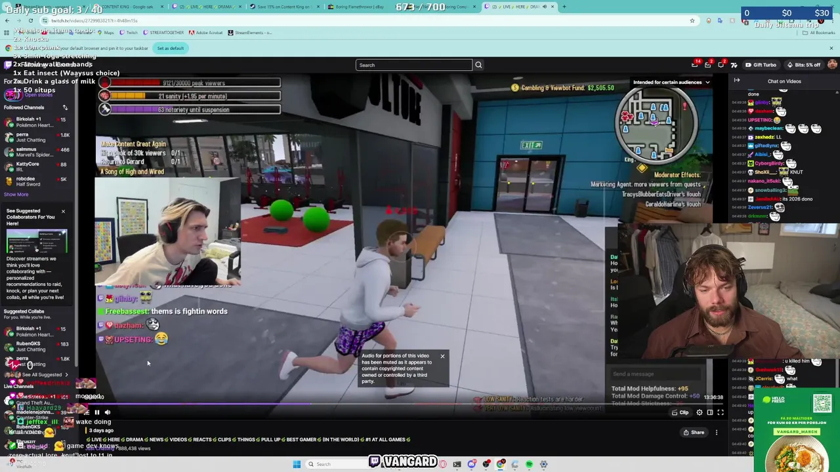Close the active LIVE HERE DRAMA tab
This screenshot has width=840, height=472.
pos(553,7)
